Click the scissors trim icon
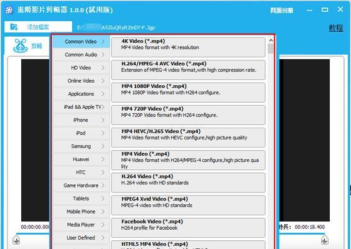Image resolution: width=351 pixels, height=249 pixels. pyautogui.click(x=21, y=45)
